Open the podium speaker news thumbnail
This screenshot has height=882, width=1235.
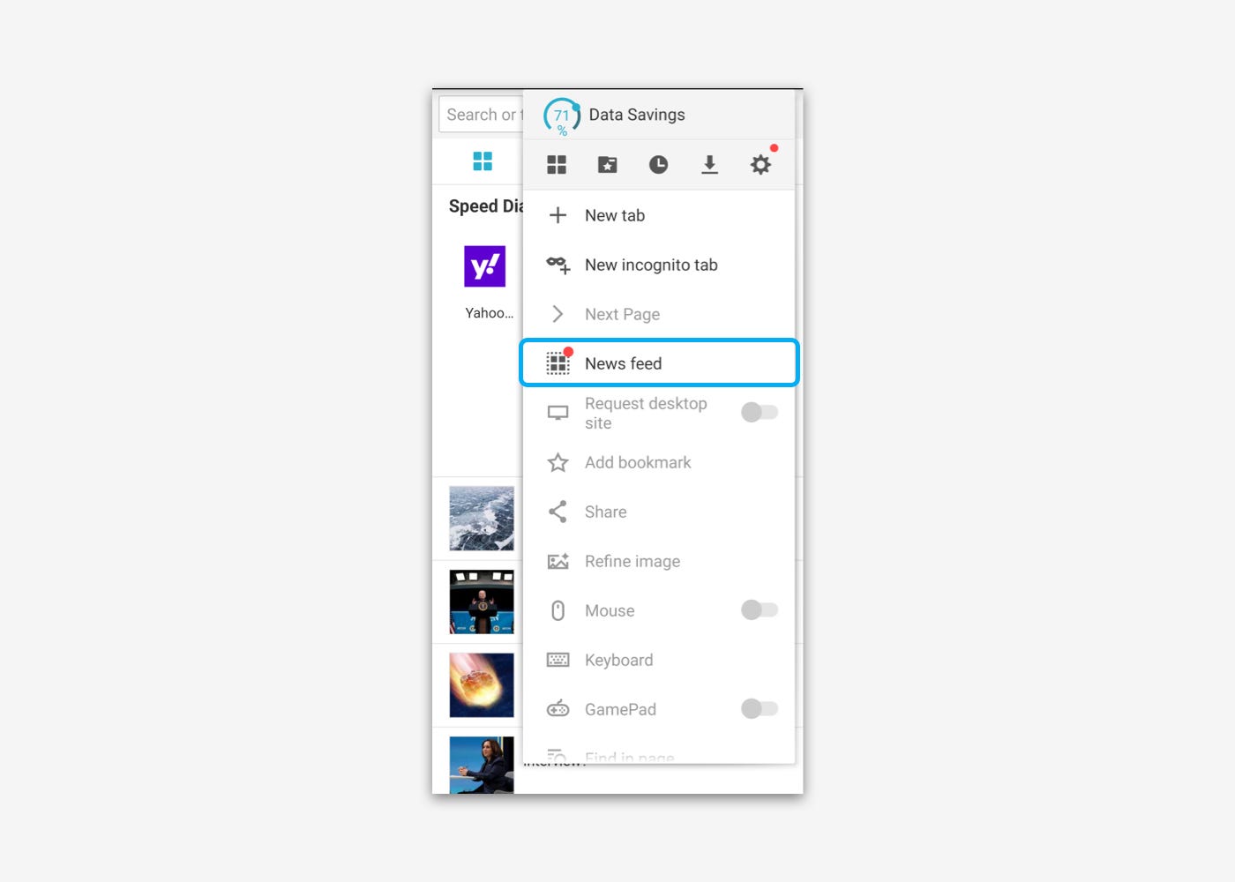pos(482,602)
